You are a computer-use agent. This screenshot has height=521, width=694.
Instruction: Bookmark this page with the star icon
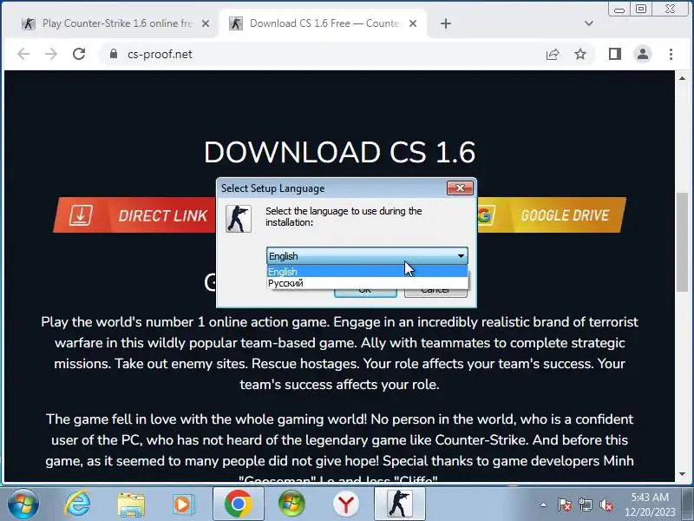tap(580, 54)
